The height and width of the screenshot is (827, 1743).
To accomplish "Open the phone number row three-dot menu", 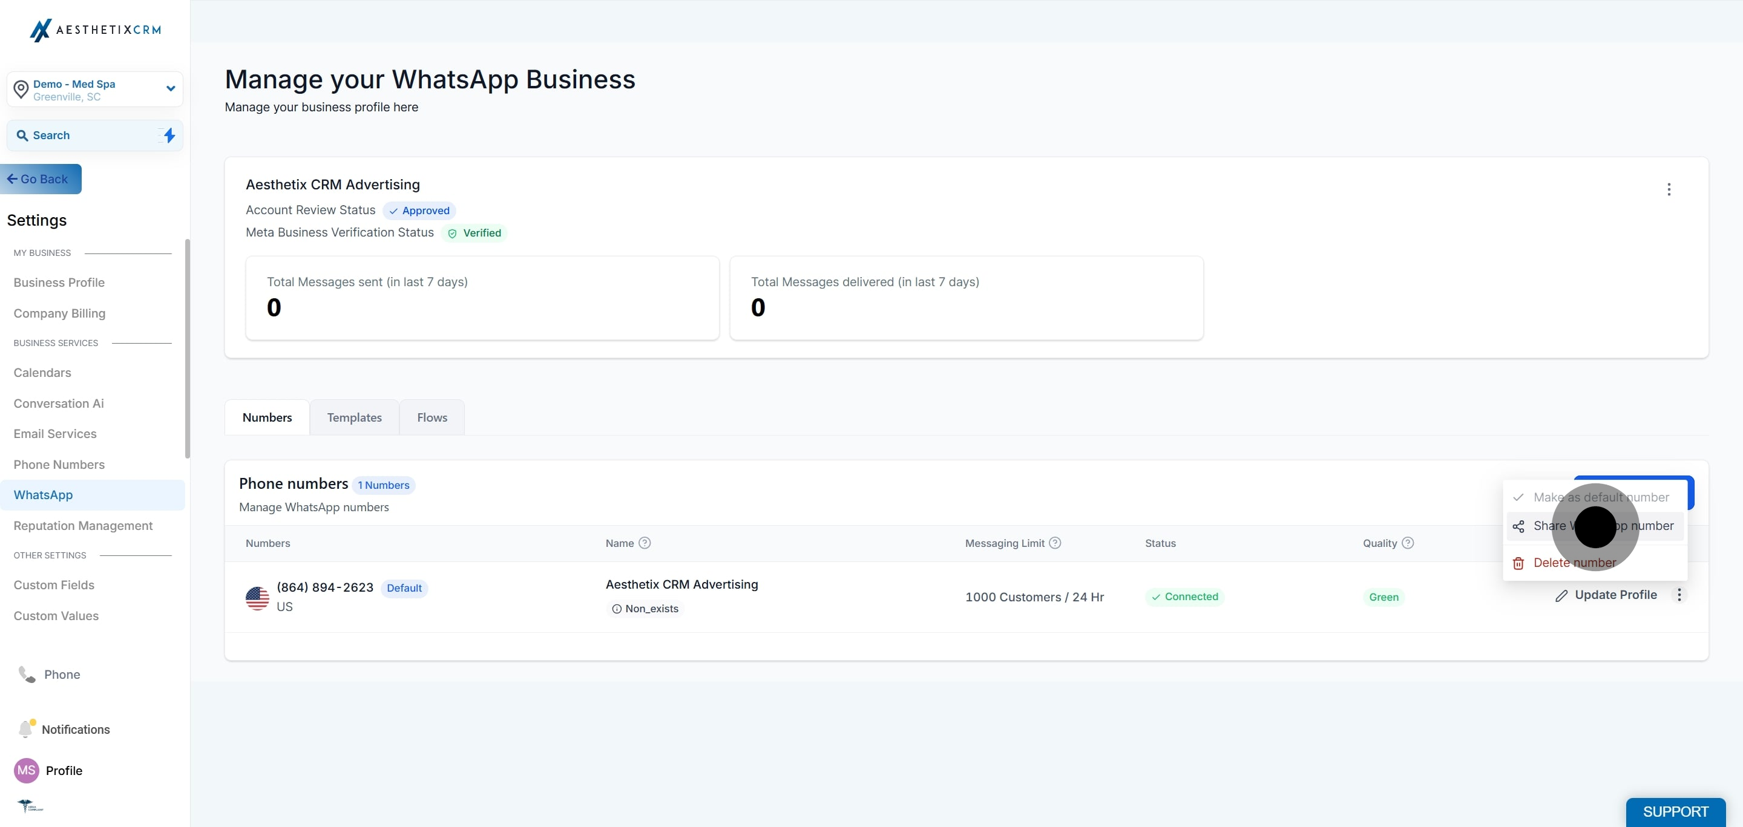I will pos(1679,595).
